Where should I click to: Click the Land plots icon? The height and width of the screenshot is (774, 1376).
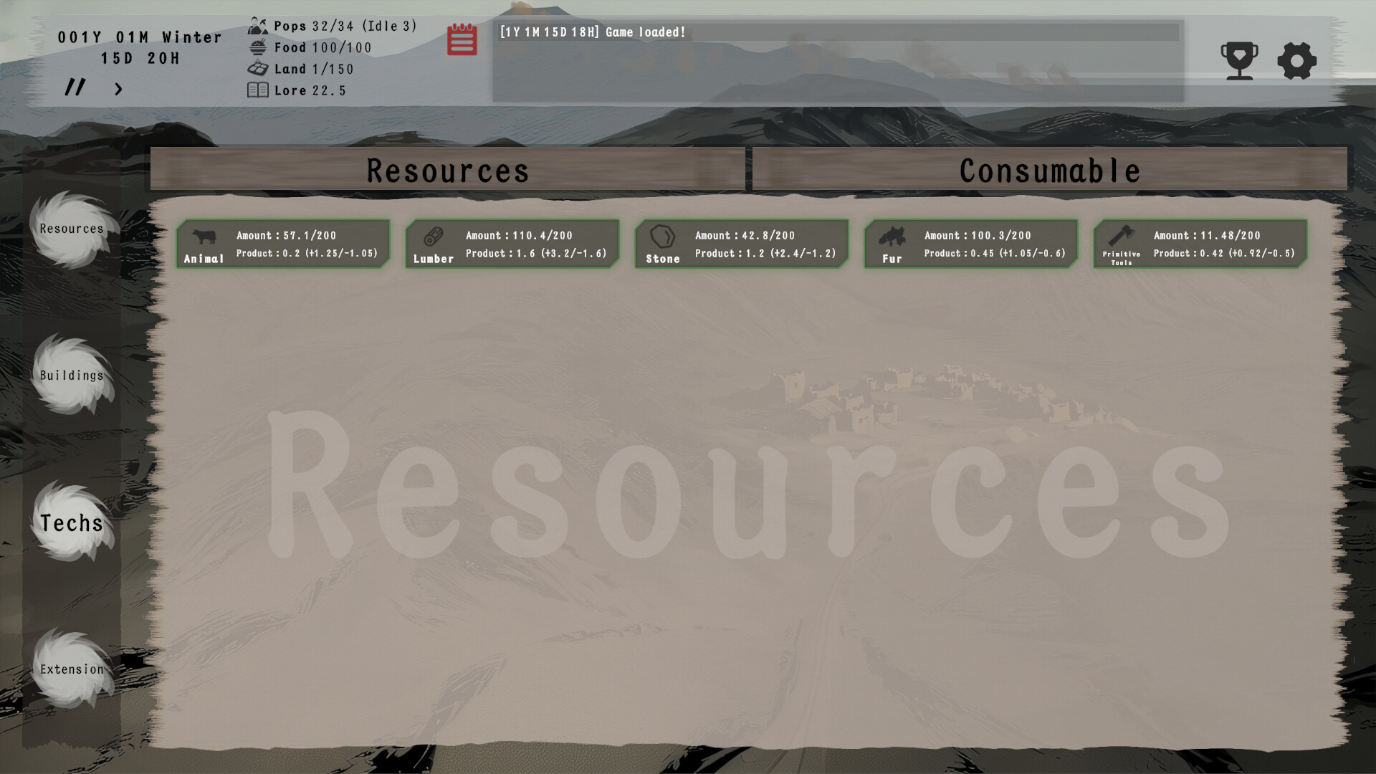257,68
